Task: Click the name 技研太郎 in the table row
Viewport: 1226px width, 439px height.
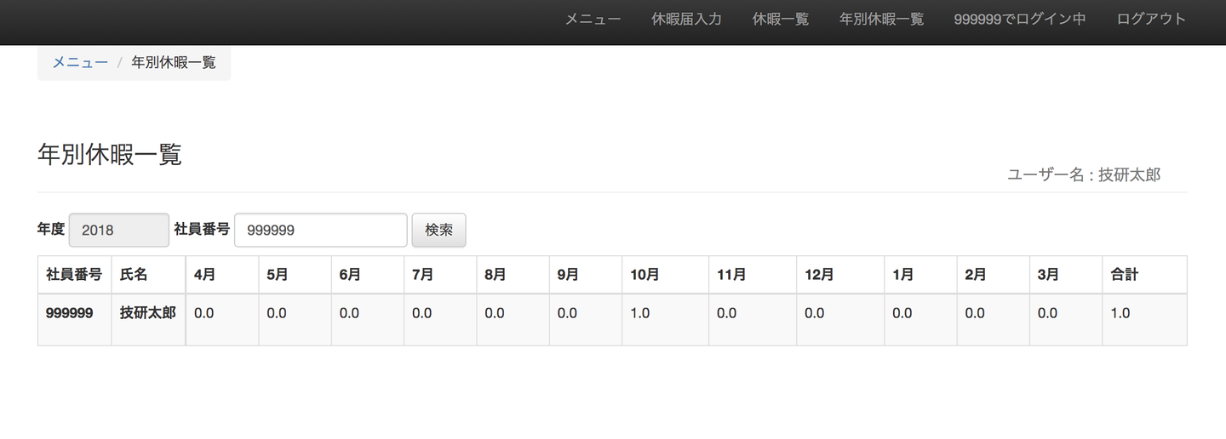Action: click(x=147, y=313)
